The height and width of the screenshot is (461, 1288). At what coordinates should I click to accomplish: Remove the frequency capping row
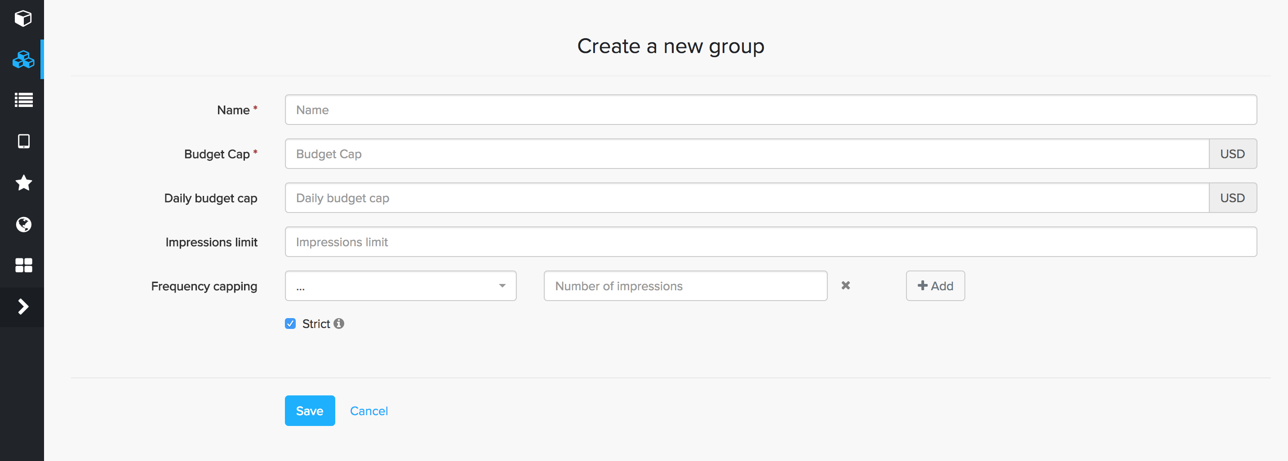(845, 285)
